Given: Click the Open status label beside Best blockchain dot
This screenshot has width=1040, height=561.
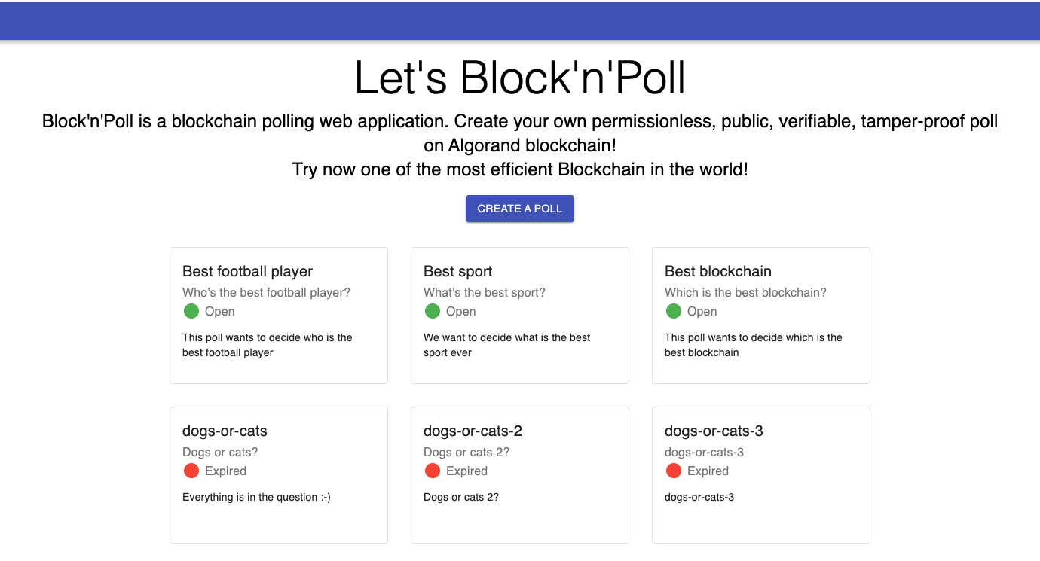Looking at the screenshot, I should tap(702, 311).
